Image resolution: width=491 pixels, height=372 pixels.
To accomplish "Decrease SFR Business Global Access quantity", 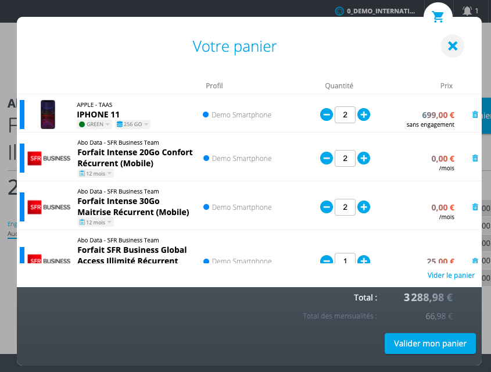I will point(327,259).
